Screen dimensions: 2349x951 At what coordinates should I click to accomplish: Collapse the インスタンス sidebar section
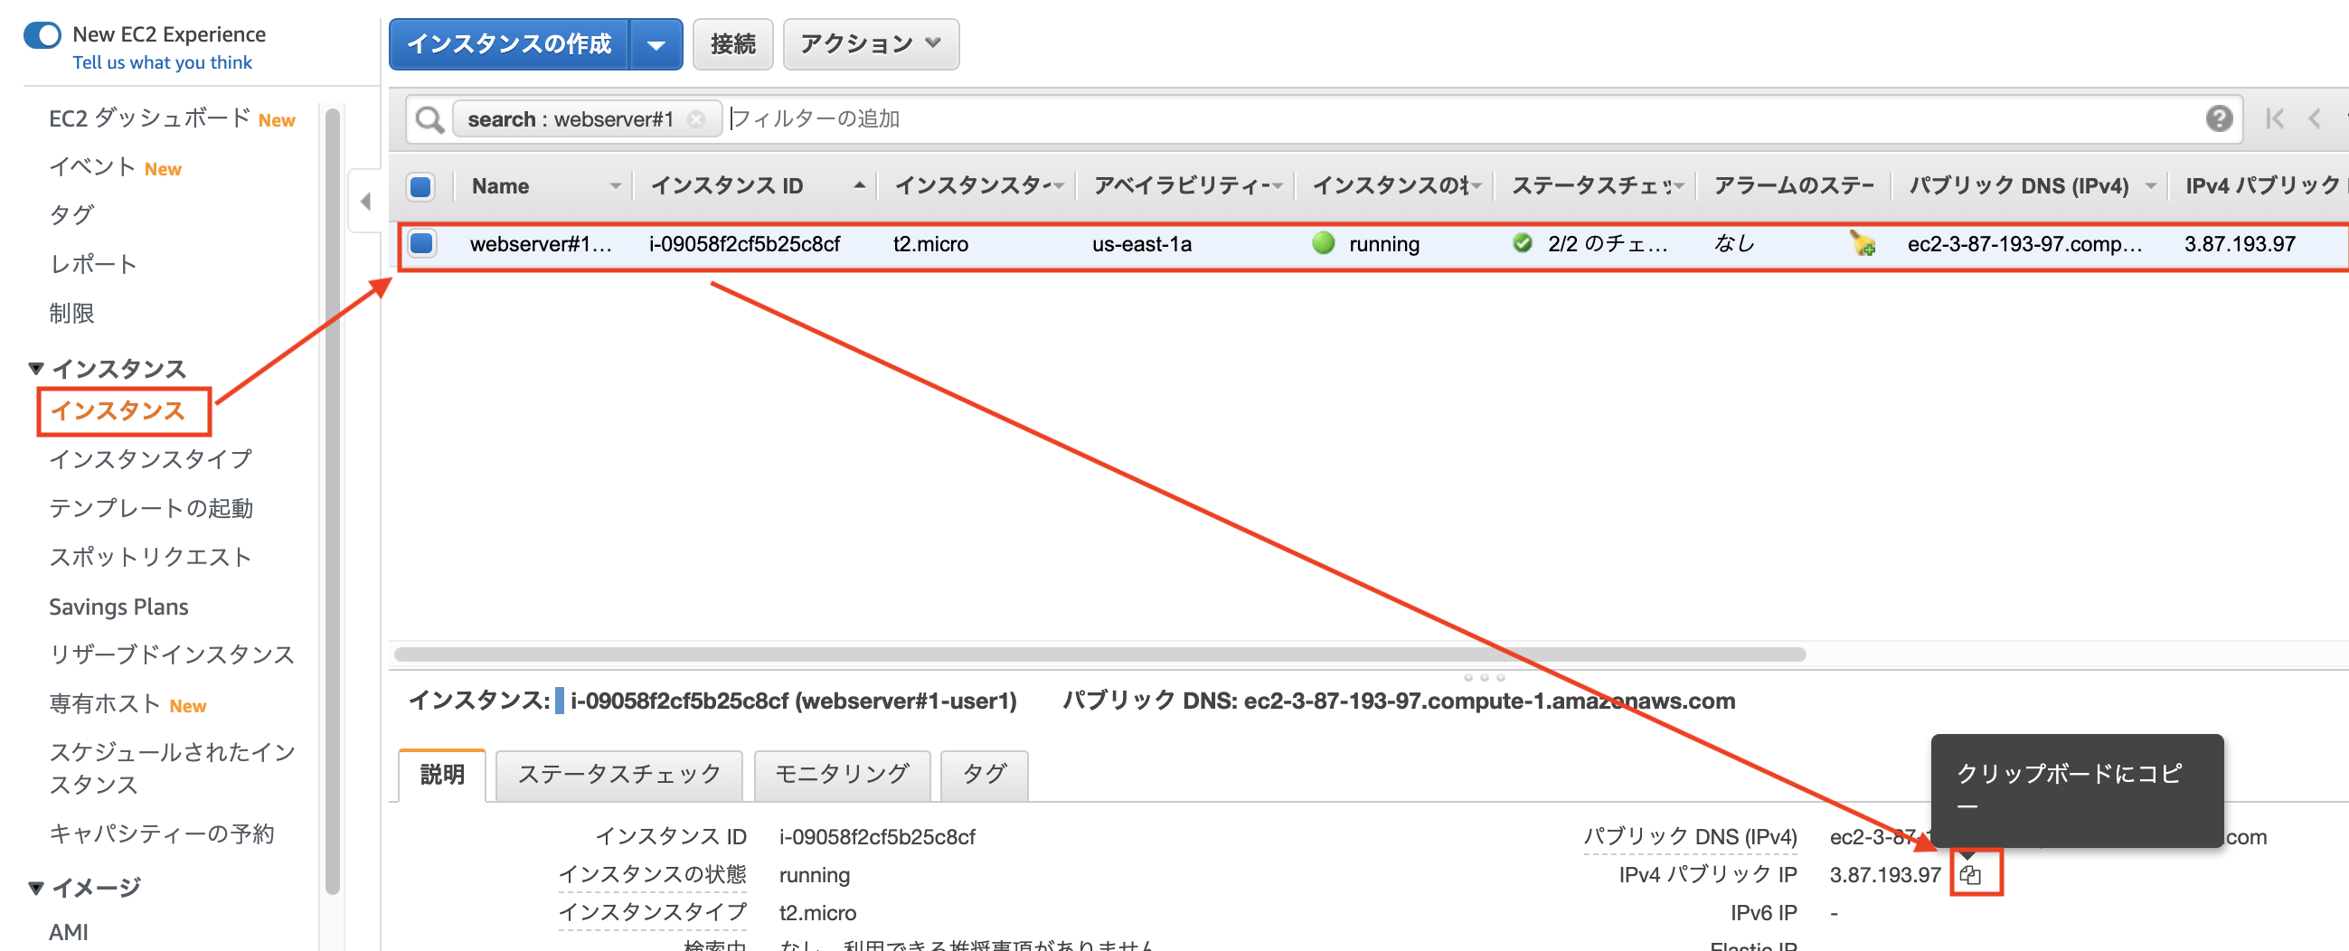37,368
